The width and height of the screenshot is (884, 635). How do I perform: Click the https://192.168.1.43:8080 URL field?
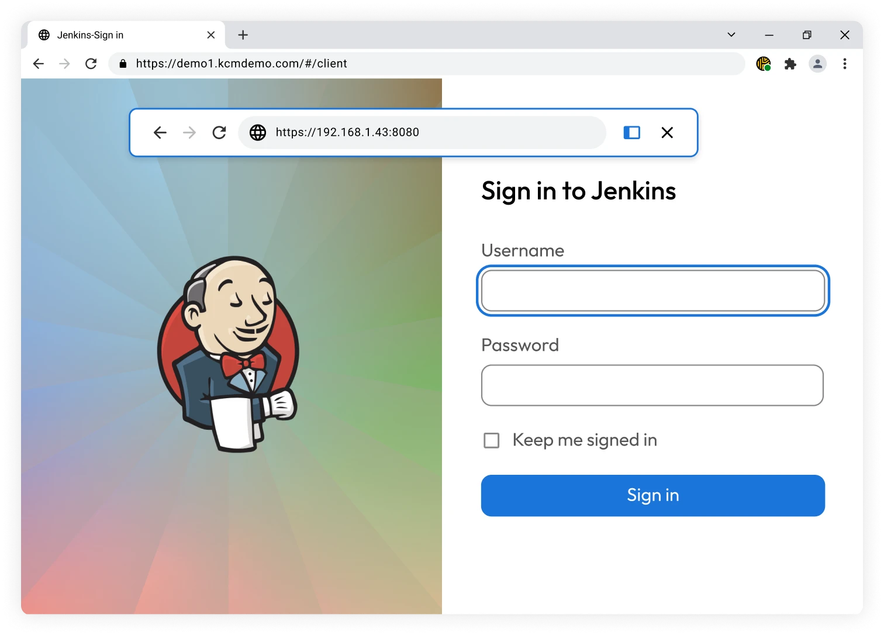422,133
